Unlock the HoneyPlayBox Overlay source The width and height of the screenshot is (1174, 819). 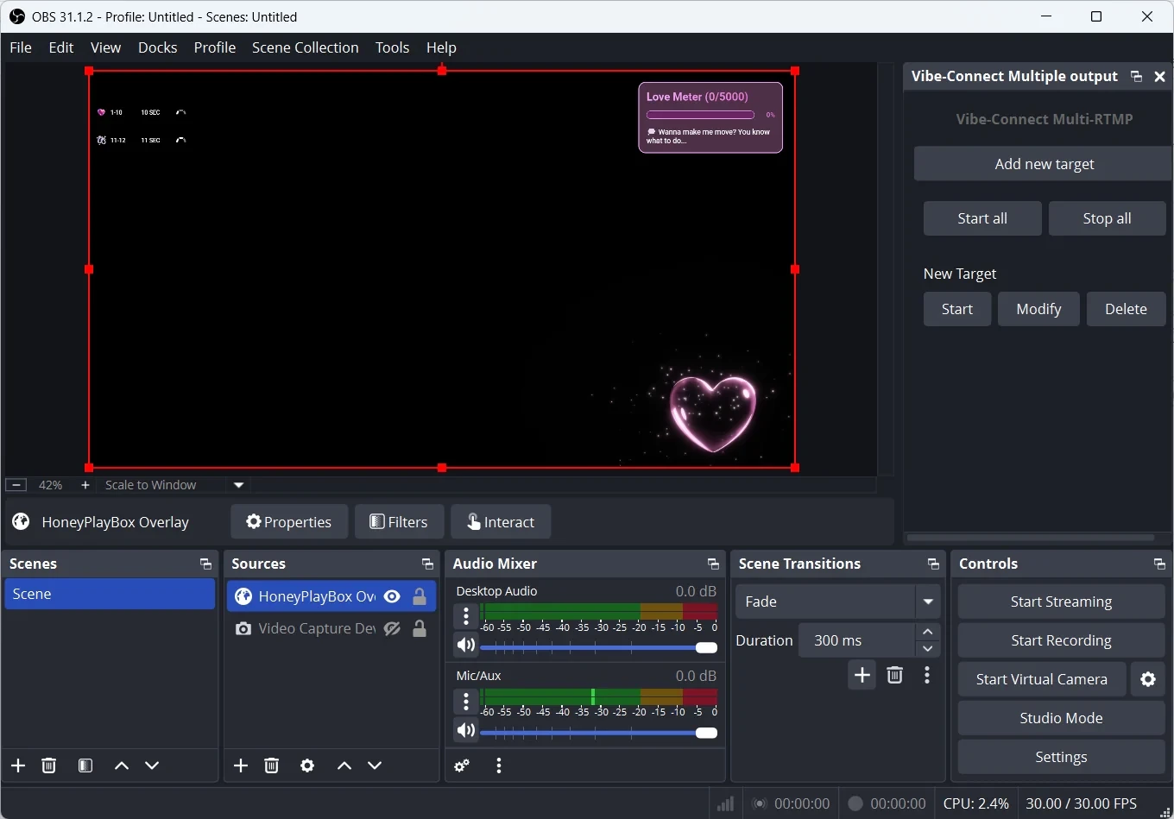click(x=420, y=596)
